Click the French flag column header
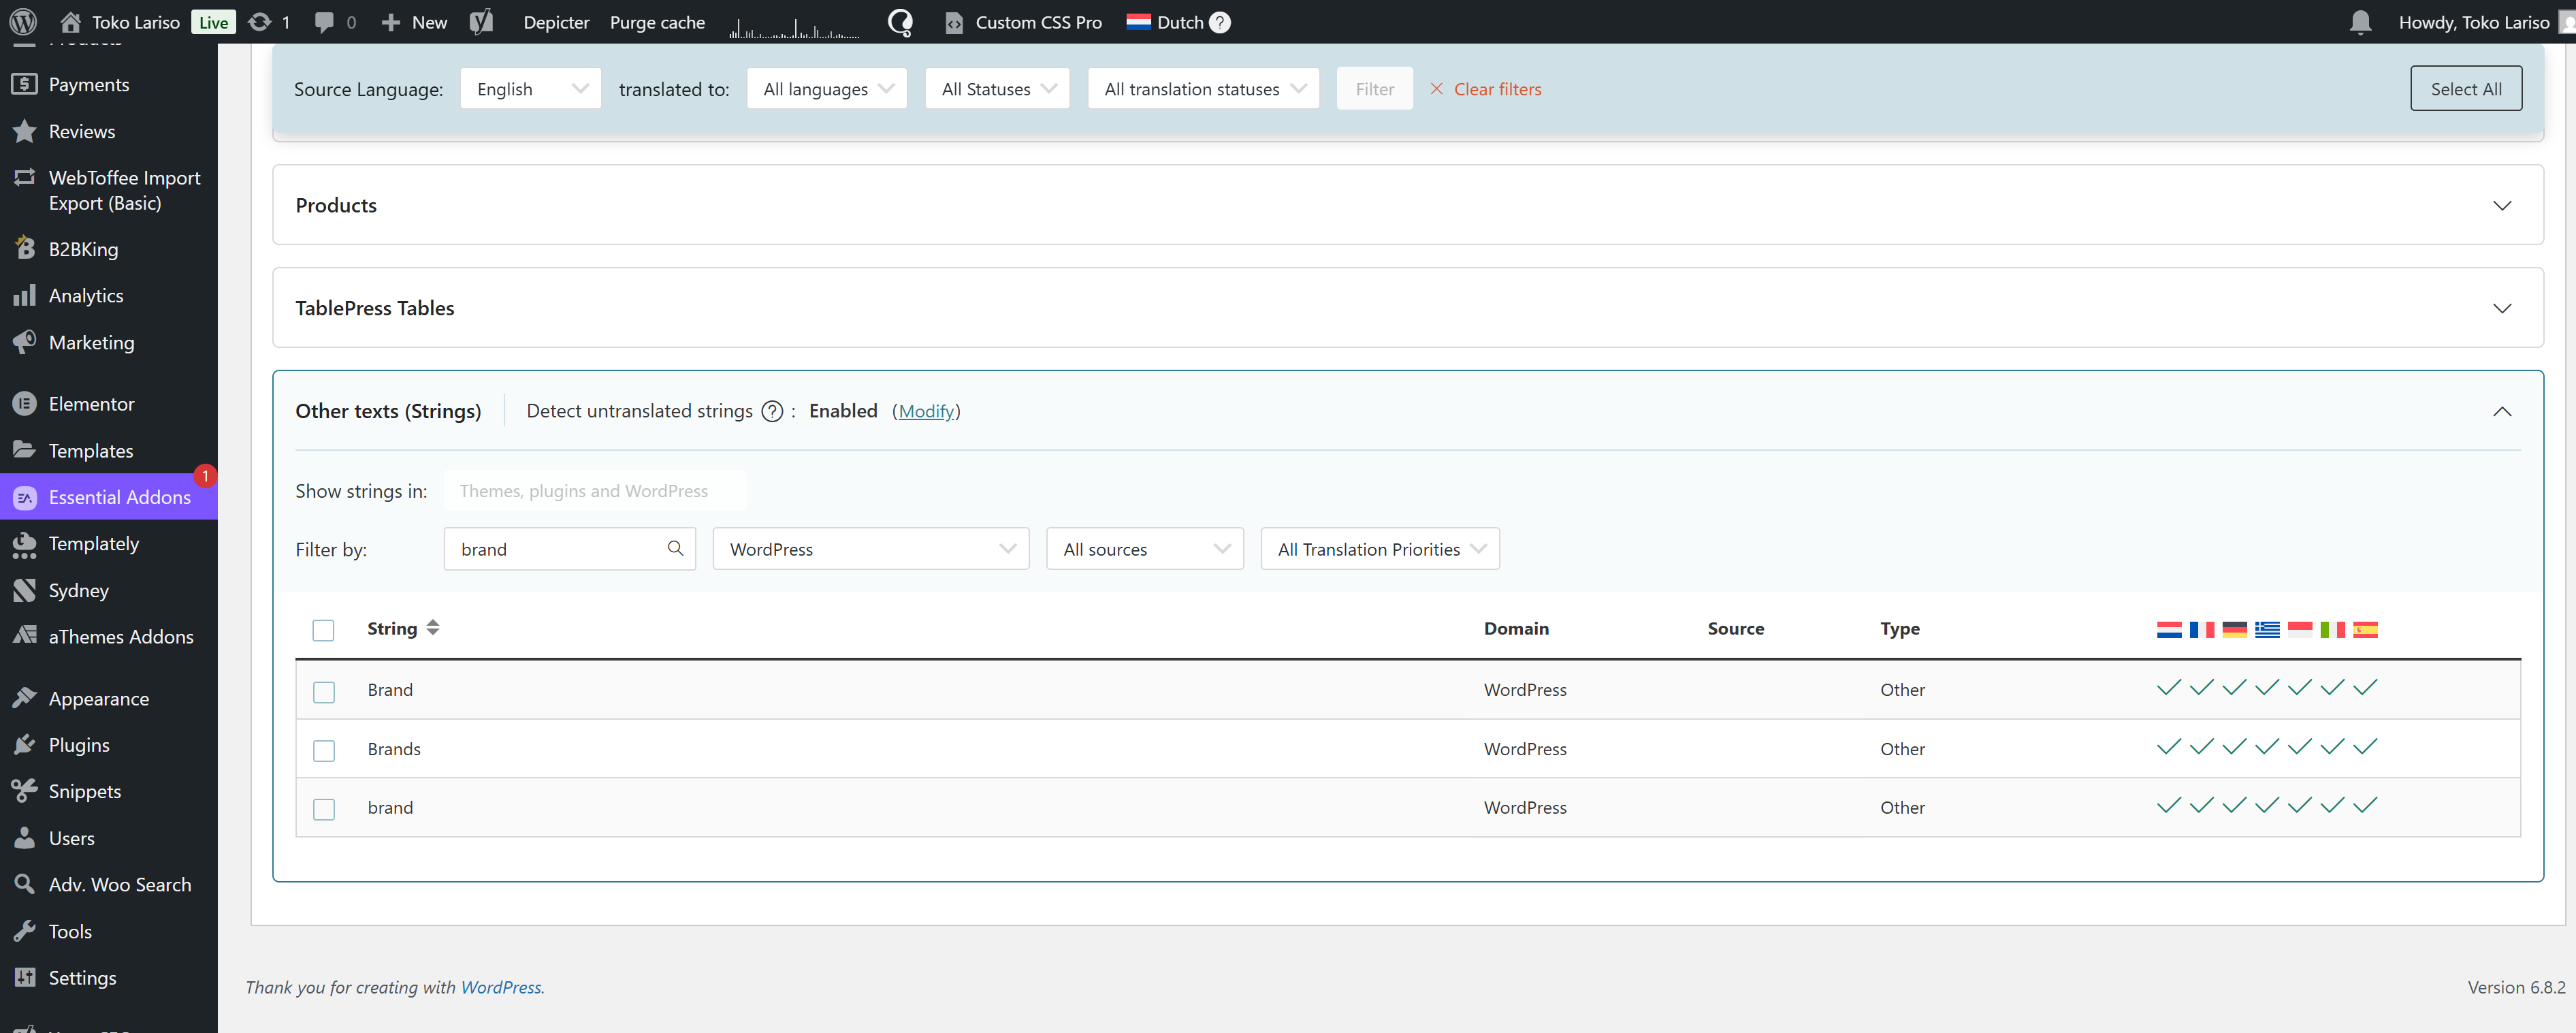Viewport: 2576px width, 1033px height. click(2201, 629)
